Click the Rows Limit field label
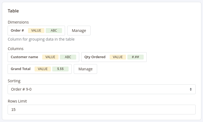The image size is (203, 122). pyautogui.click(x=17, y=101)
